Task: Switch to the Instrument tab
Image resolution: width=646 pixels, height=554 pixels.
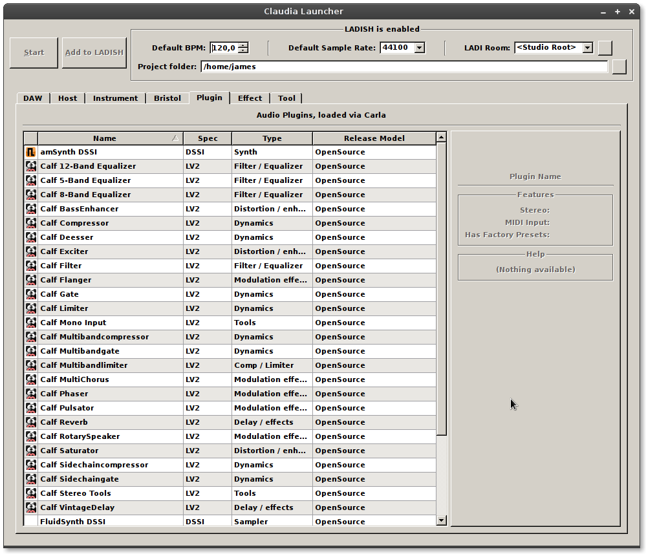Action: (115, 98)
